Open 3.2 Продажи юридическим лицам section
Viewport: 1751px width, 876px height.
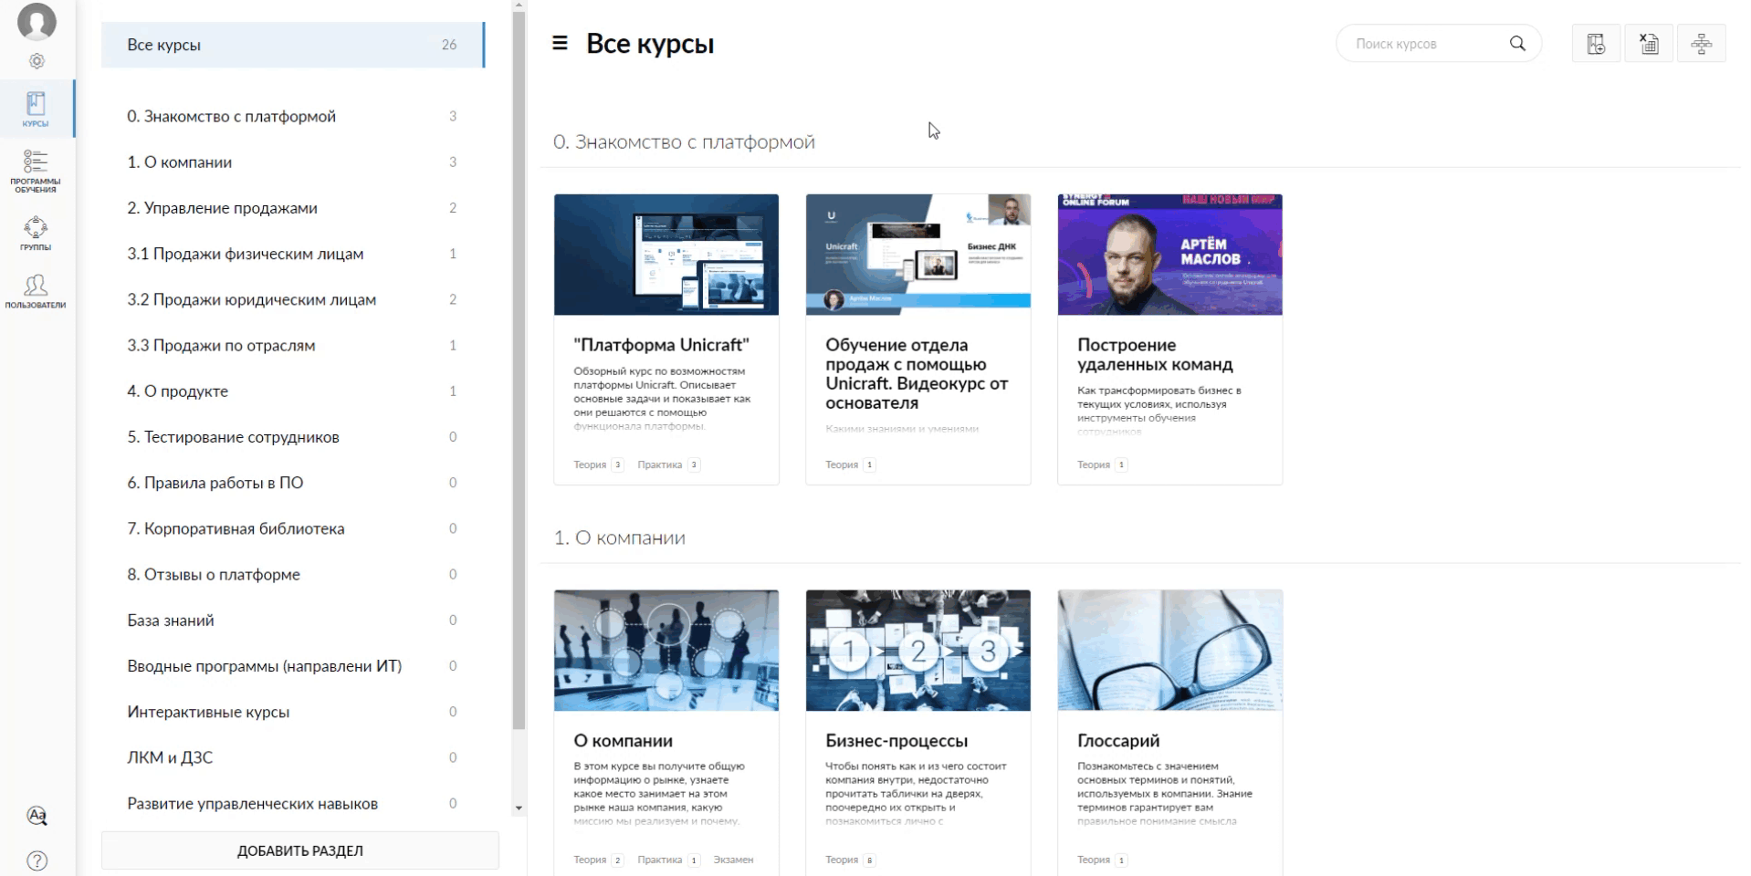coord(292,299)
